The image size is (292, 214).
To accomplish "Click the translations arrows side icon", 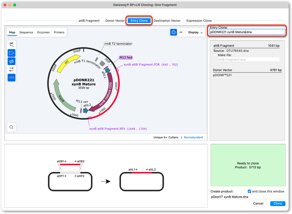I will [11, 70].
